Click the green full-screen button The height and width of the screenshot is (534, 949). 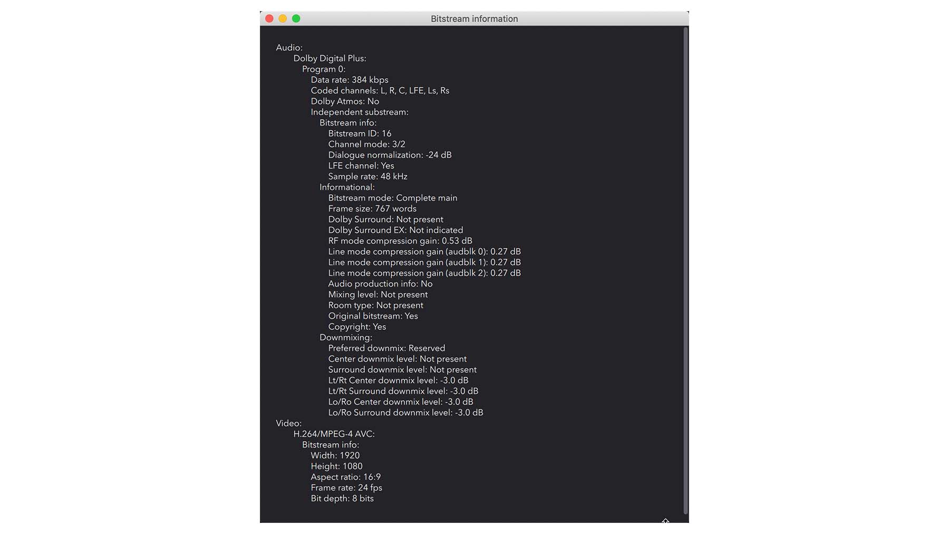click(297, 18)
